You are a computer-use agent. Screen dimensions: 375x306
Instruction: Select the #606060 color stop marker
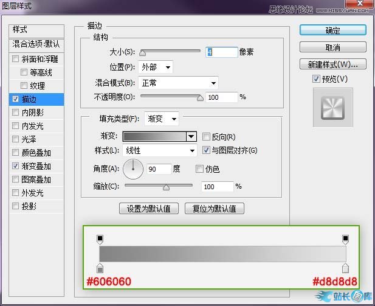pos(100,268)
